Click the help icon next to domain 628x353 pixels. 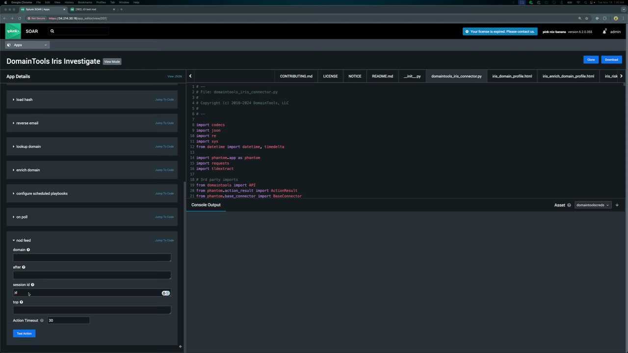[x=28, y=250]
